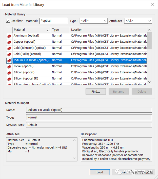Screen dimensions: 158x179
Task: Click the Dispersive eps attribute line
Action: click(37, 148)
